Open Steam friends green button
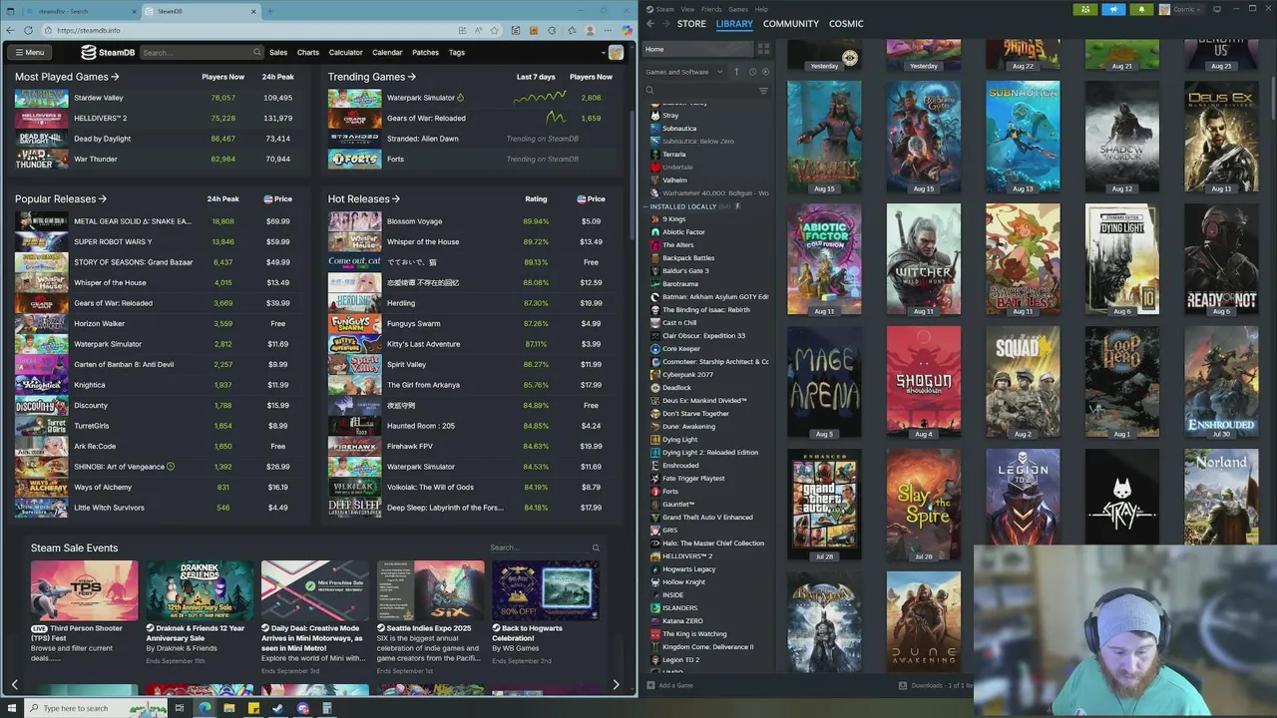Screen dimensions: 1277x718 point(1085,10)
